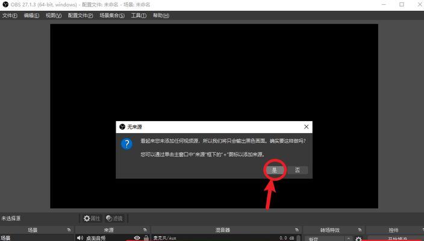Image resolution: width=424 pixels, height=241 pixels.
Task: Open the 帮助(H) menu
Action: 161,16
